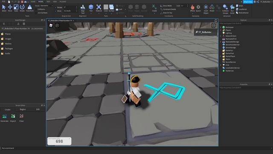Toggle the Move snap checkbox
Image resolution: width=273 pixels, height=154 pixels.
point(56,11)
